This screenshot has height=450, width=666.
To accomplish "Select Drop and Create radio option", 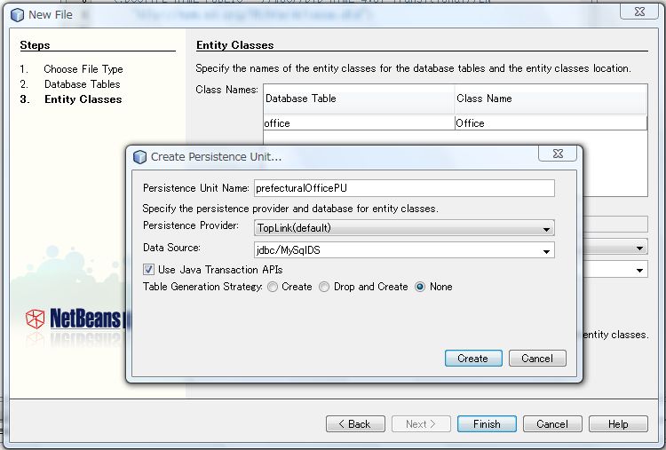I will click(324, 287).
